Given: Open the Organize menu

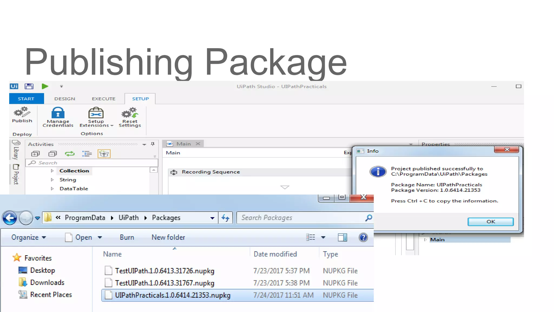Looking at the screenshot, I should [29, 238].
